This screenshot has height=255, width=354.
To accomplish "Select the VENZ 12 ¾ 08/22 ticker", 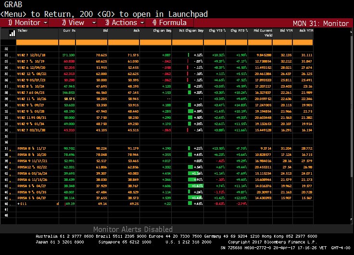I will click(32, 74).
